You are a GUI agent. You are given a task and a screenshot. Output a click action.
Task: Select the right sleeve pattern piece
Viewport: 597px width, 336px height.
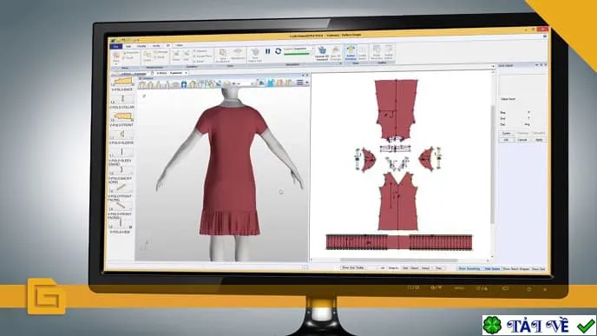426,158
